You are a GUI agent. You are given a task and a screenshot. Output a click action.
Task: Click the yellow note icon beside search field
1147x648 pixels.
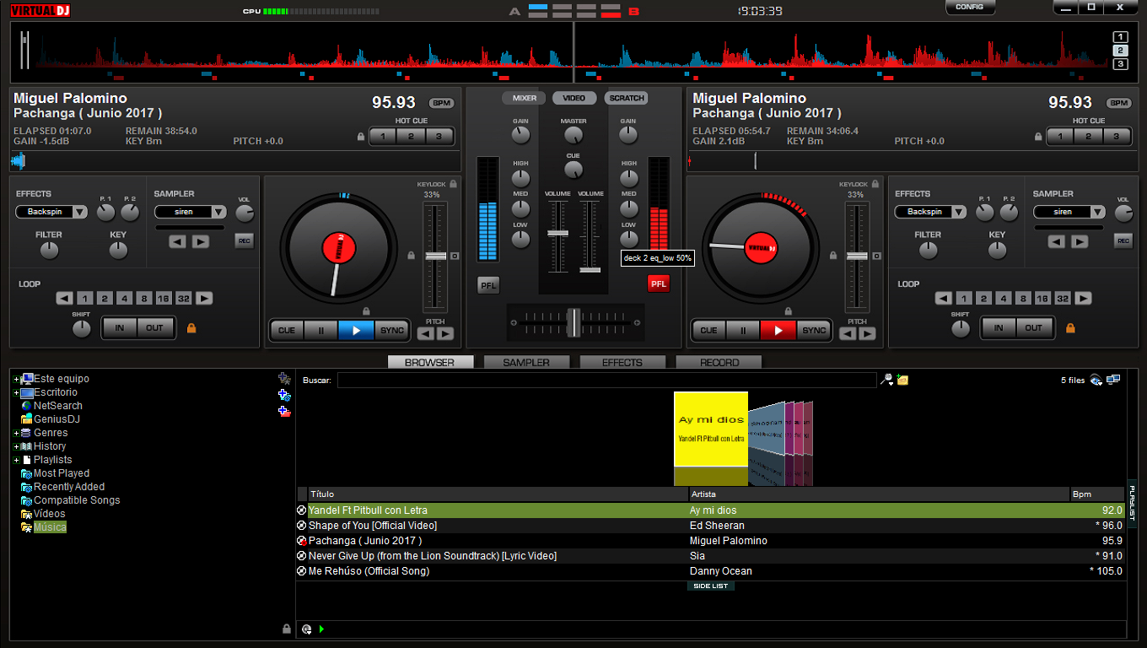click(902, 380)
